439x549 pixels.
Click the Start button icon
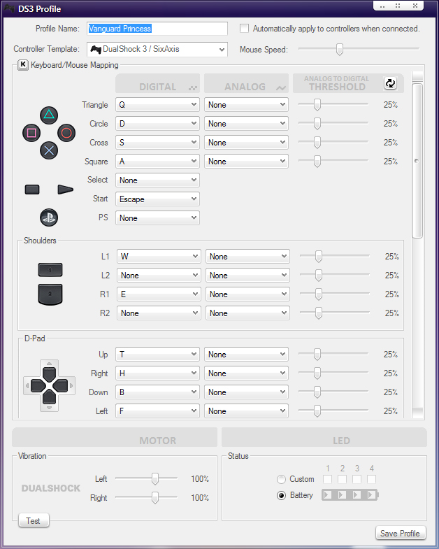(66, 190)
